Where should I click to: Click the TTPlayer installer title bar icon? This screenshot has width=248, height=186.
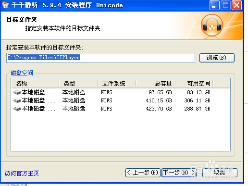(5, 5)
